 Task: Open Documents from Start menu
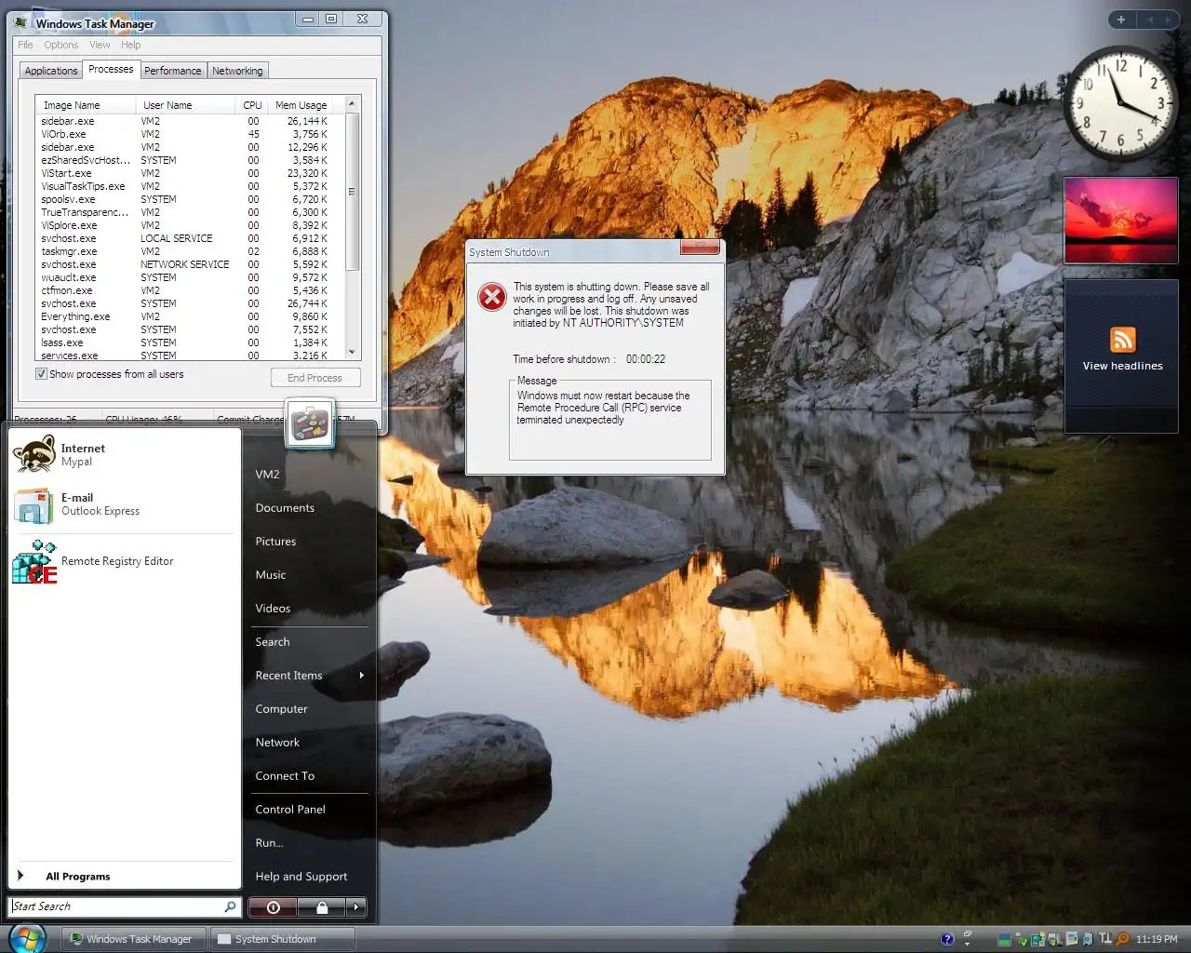(x=285, y=508)
